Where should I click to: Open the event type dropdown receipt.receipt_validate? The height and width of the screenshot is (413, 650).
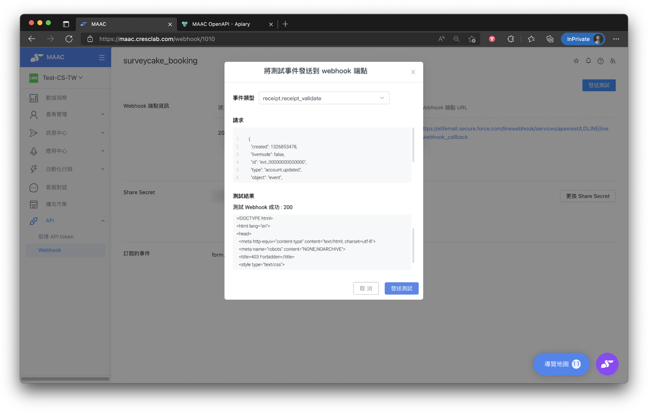324,98
